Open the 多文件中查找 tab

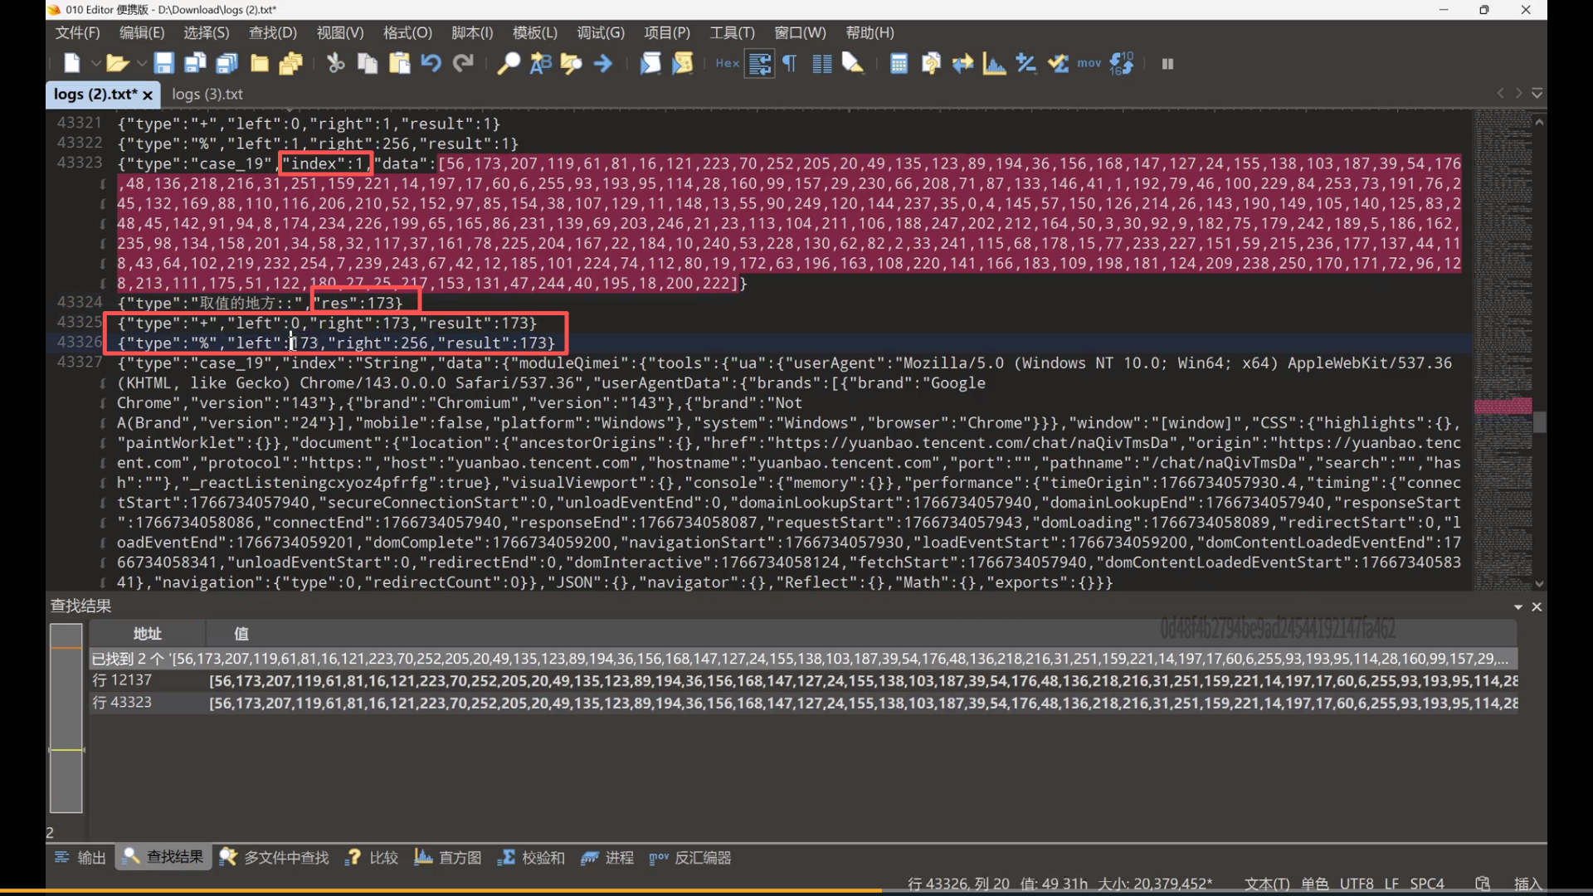(x=274, y=858)
